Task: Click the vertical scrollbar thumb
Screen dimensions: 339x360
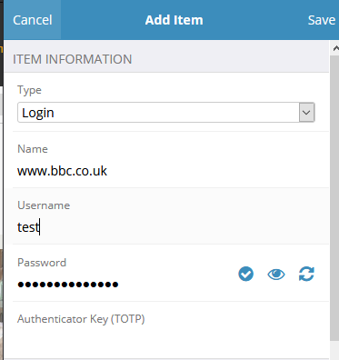Action: coord(334,197)
